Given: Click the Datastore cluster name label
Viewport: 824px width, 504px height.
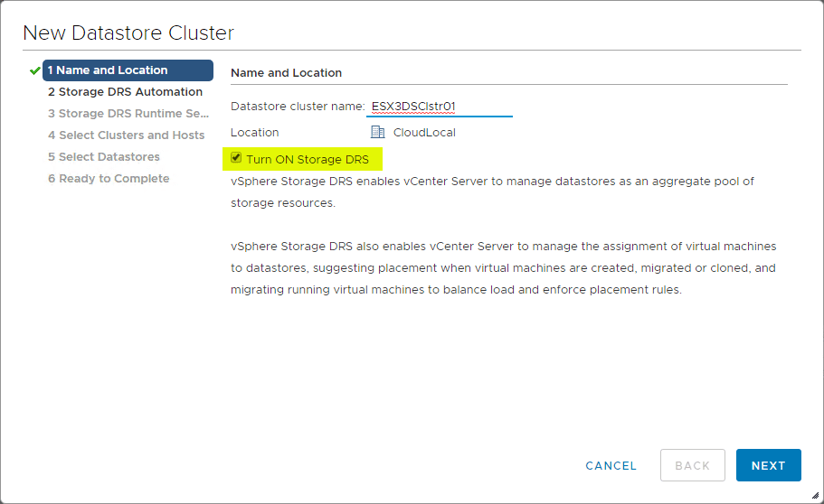Looking at the screenshot, I should point(297,107).
